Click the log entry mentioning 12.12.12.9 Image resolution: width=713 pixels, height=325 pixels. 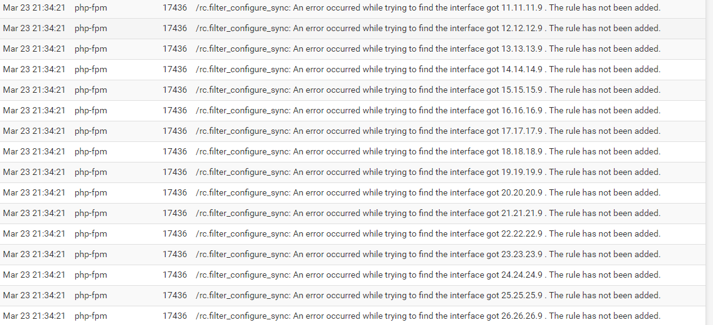(352, 29)
